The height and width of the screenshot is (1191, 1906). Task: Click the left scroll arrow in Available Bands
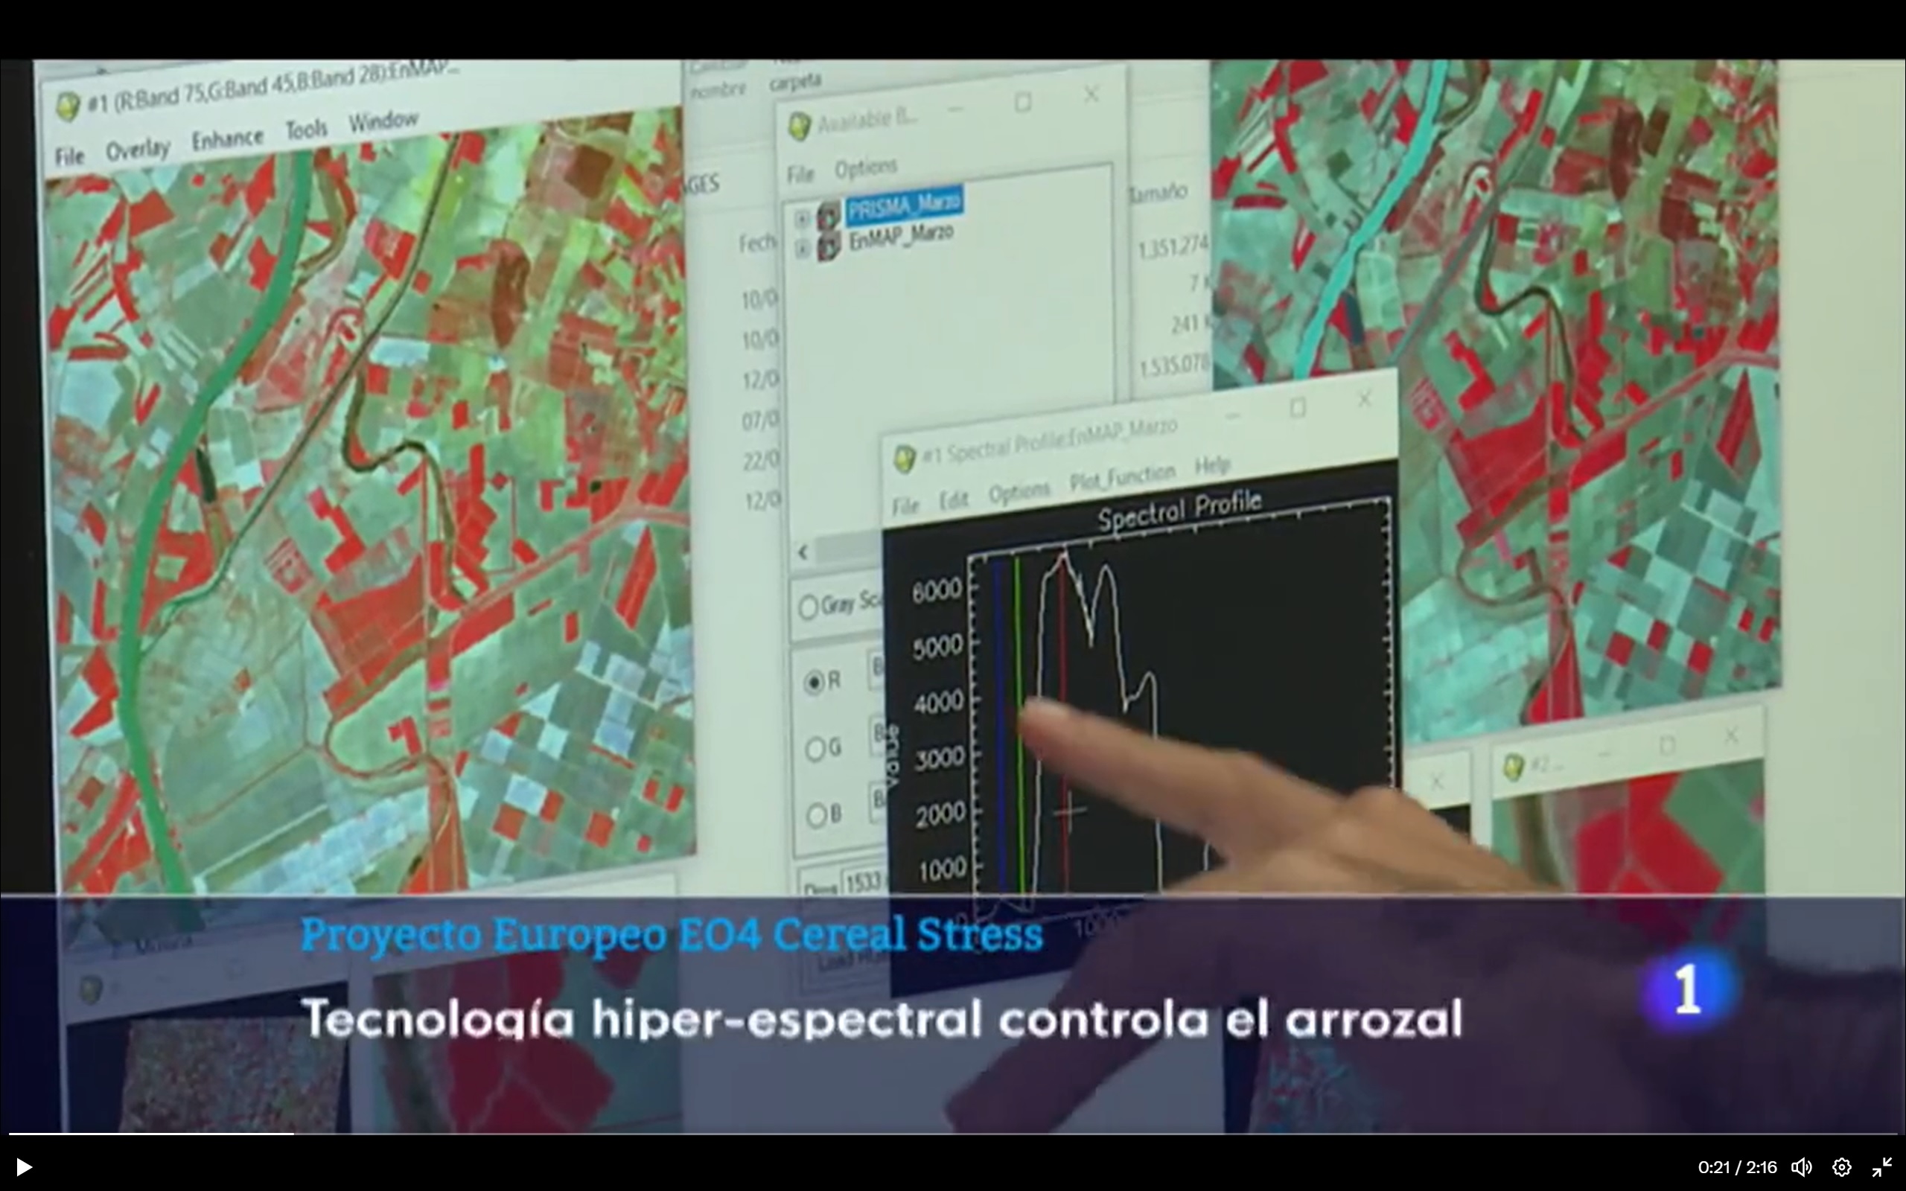point(803,552)
